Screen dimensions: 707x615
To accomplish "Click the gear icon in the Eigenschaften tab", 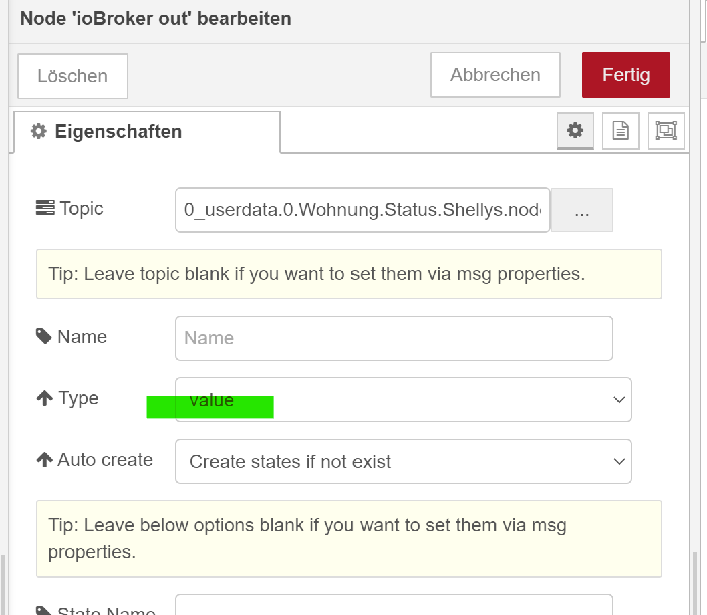I will [x=39, y=132].
